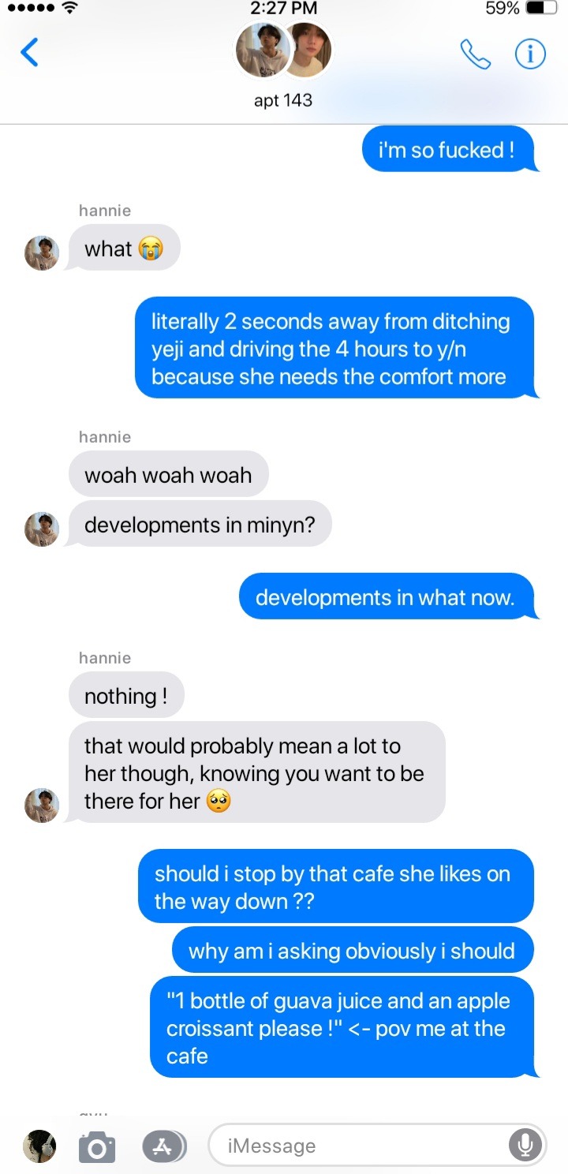
Task: Tap the Wi-Fi status icon
Action: click(x=72, y=9)
